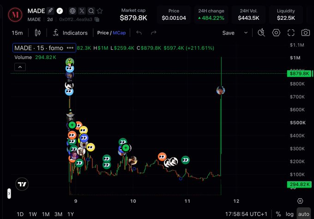314x219 pixels.
Task: Click the undo arrow
Action: pos(139,33)
